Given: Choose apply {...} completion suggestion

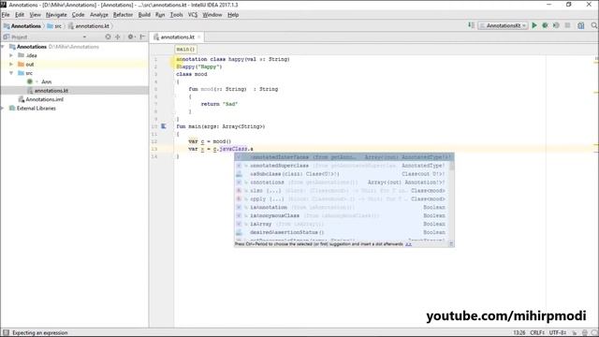Looking at the screenshot, I should tap(343, 199).
